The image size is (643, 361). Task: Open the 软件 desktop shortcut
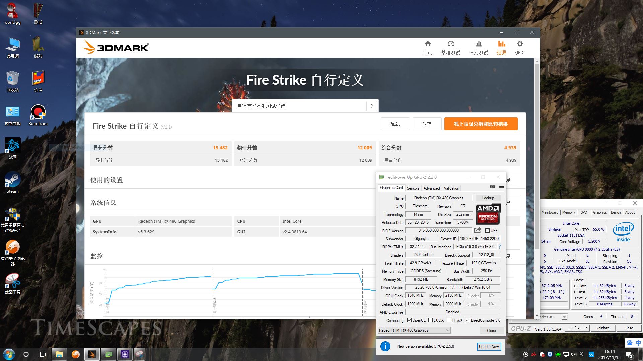[x=38, y=81]
